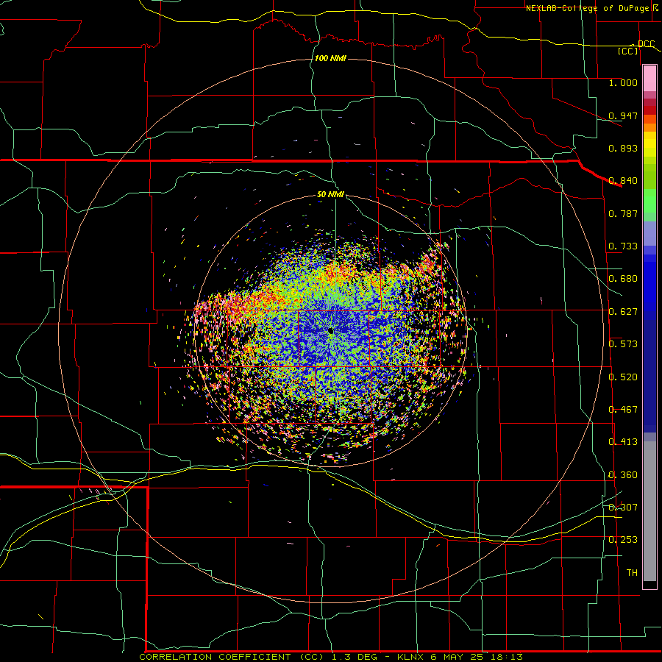Click the 100 NMI range ring label
This screenshot has height=662, width=662.
[330, 58]
